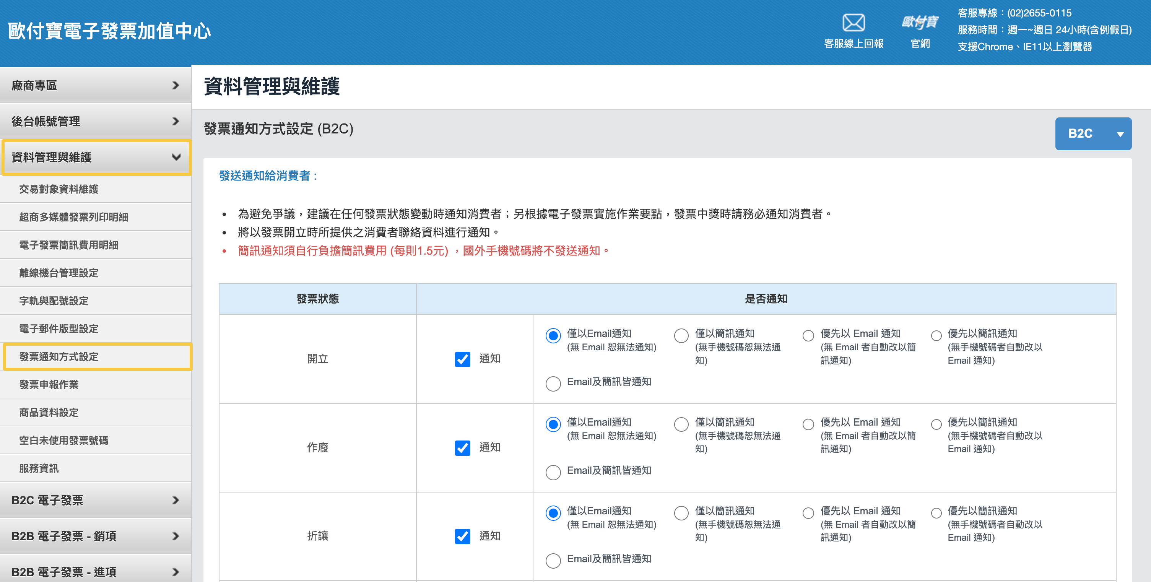Click the customer service envelope icon
1151x582 pixels.
pos(853,22)
